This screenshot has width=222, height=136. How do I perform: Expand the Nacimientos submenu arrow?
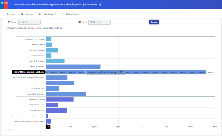[x=56, y=14]
